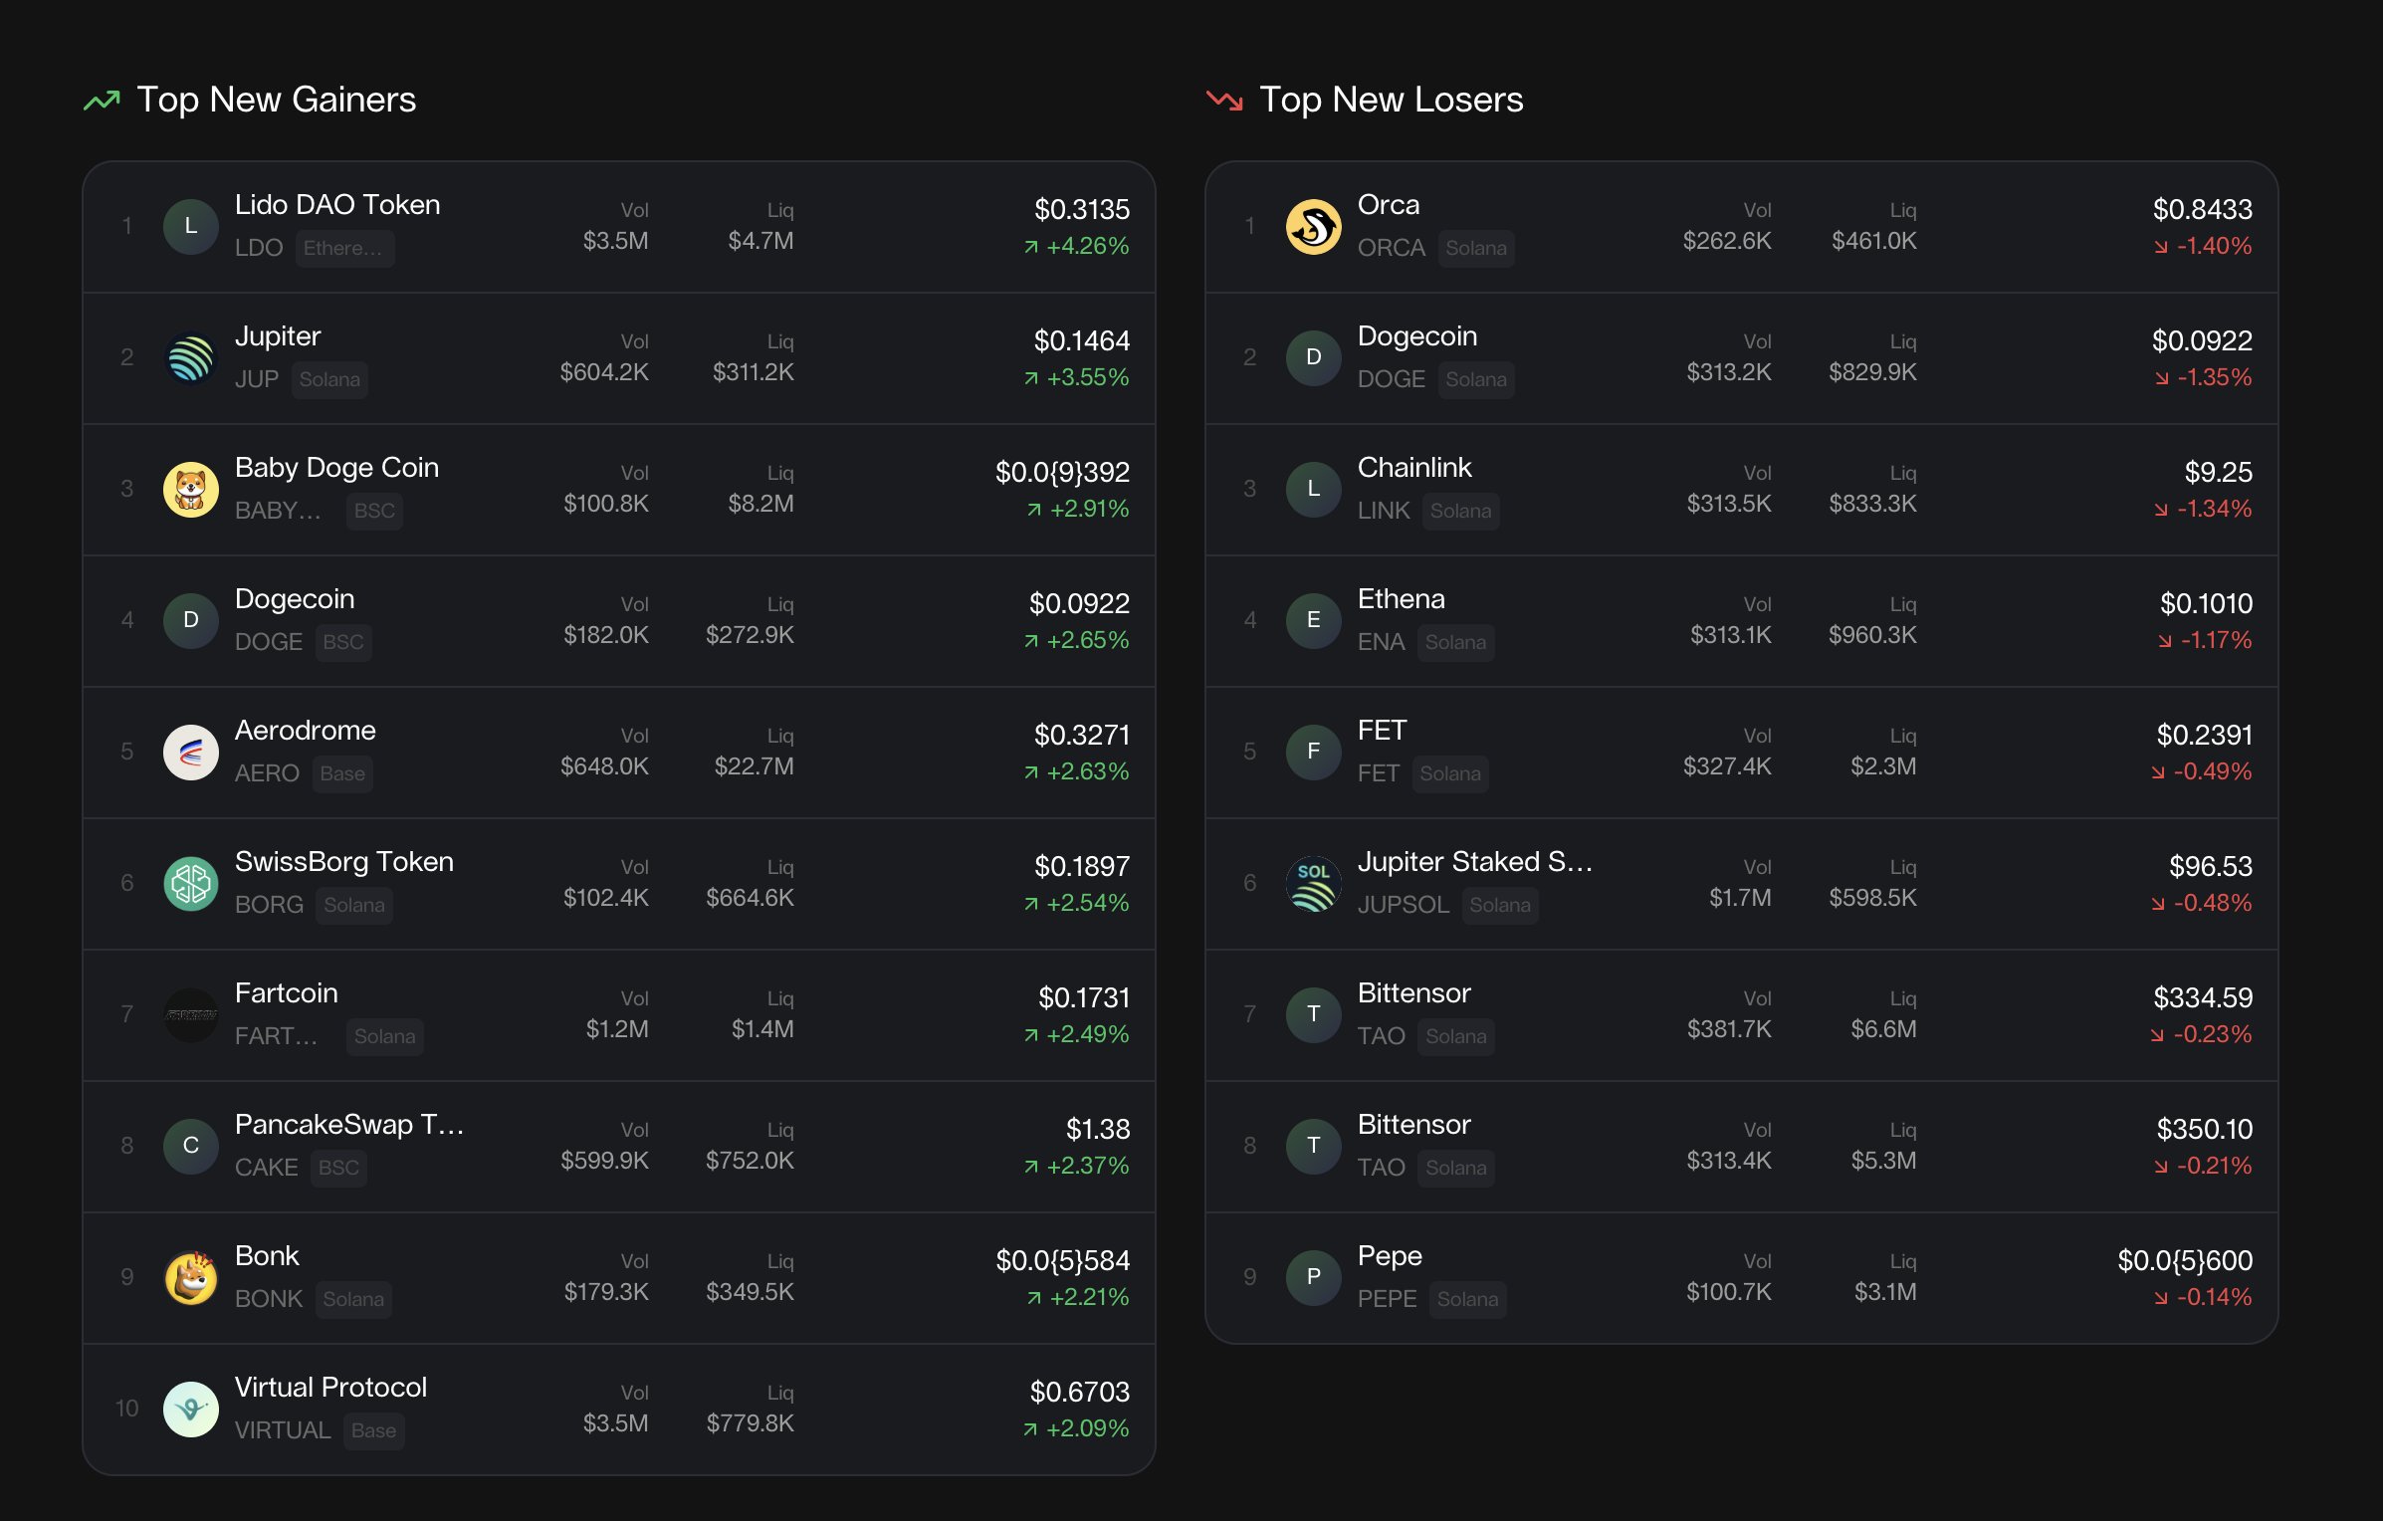
Task: Click the Jupiter Staked SOL logo
Action: point(1313,883)
